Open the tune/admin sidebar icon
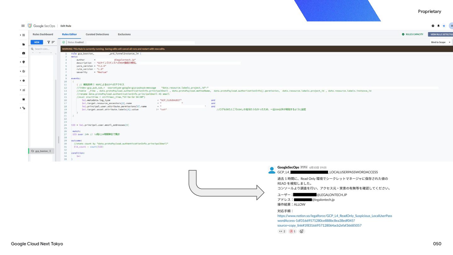The height and width of the screenshot is (255, 453). click(24, 108)
